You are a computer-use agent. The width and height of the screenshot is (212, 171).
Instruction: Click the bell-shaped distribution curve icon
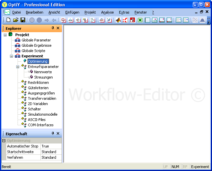pos(202,20)
